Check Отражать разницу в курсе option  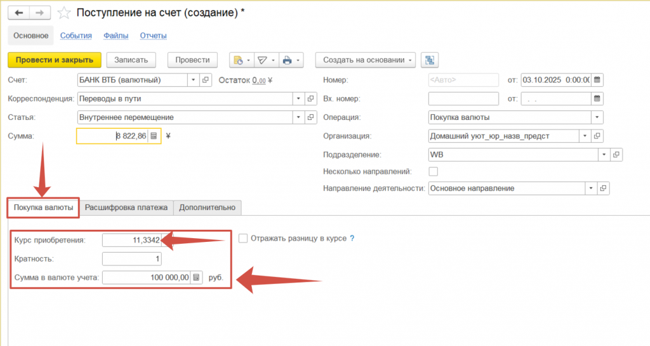point(243,239)
